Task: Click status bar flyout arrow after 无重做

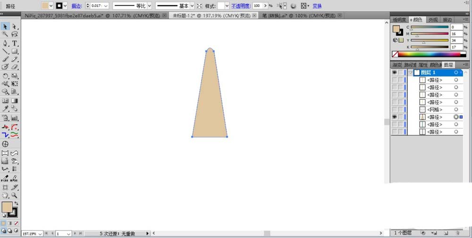Action: tap(147, 233)
